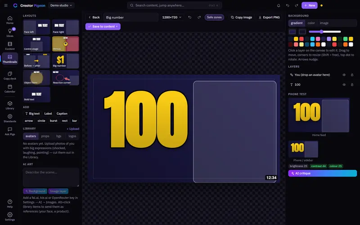Open Library in the sidebar
Image resolution: width=360 pixels, height=225 pixels.
[x=10, y=106]
